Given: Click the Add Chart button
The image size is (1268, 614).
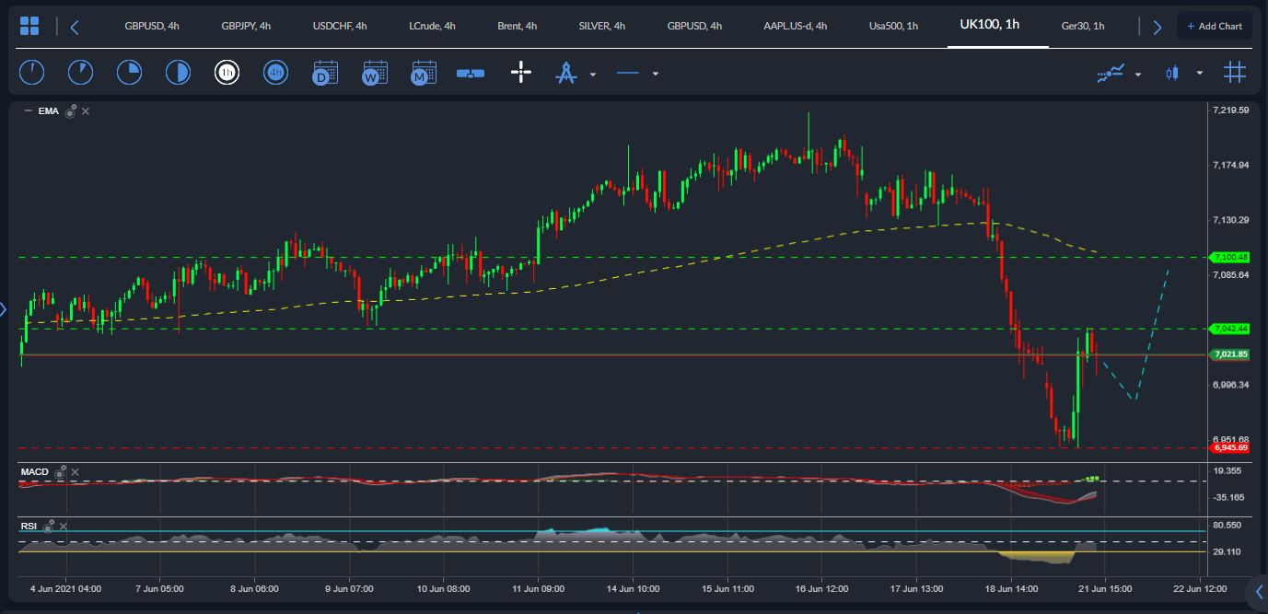Looking at the screenshot, I should pyautogui.click(x=1215, y=26).
